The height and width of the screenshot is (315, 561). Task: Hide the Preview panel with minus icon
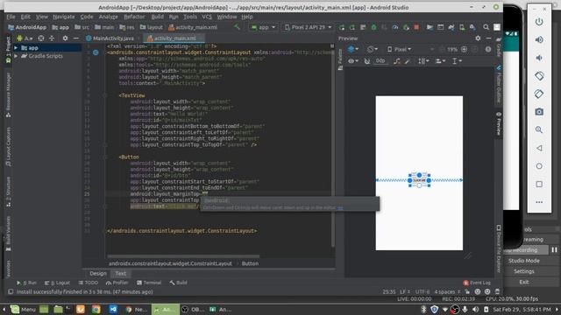click(x=489, y=38)
